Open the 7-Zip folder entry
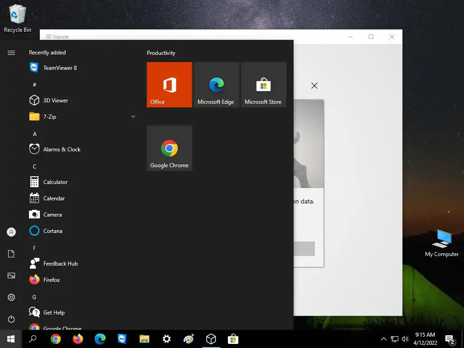The height and width of the screenshot is (348, 464). click(x=82, y=116)
